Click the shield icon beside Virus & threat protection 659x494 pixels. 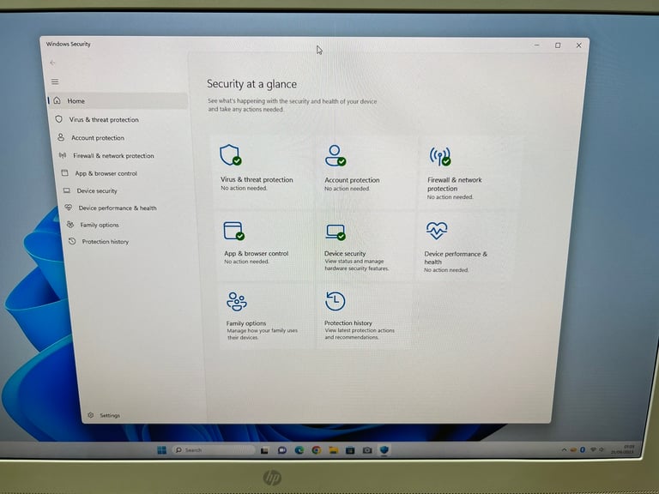[x=59, y=119]
